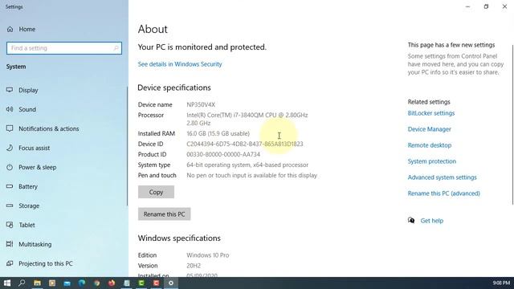The height and width of the screenshot is (289, 514).
Task: Click the Get help link
Action: point(432,221)
